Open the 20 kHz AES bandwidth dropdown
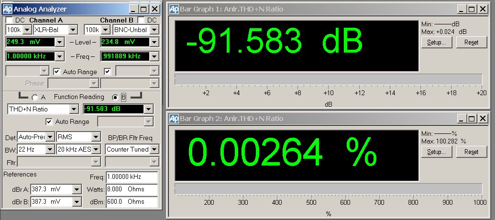The image size is (495, 220). tap(96, 149)
